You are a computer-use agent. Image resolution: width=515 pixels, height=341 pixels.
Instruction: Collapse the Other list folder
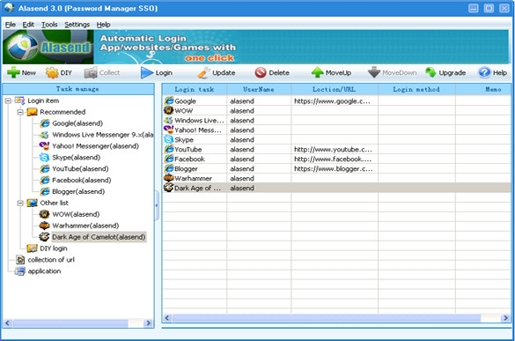coord(20,204)
